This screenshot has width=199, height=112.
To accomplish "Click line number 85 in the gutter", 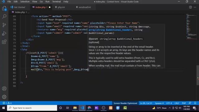I will click(x=14, y=69).
